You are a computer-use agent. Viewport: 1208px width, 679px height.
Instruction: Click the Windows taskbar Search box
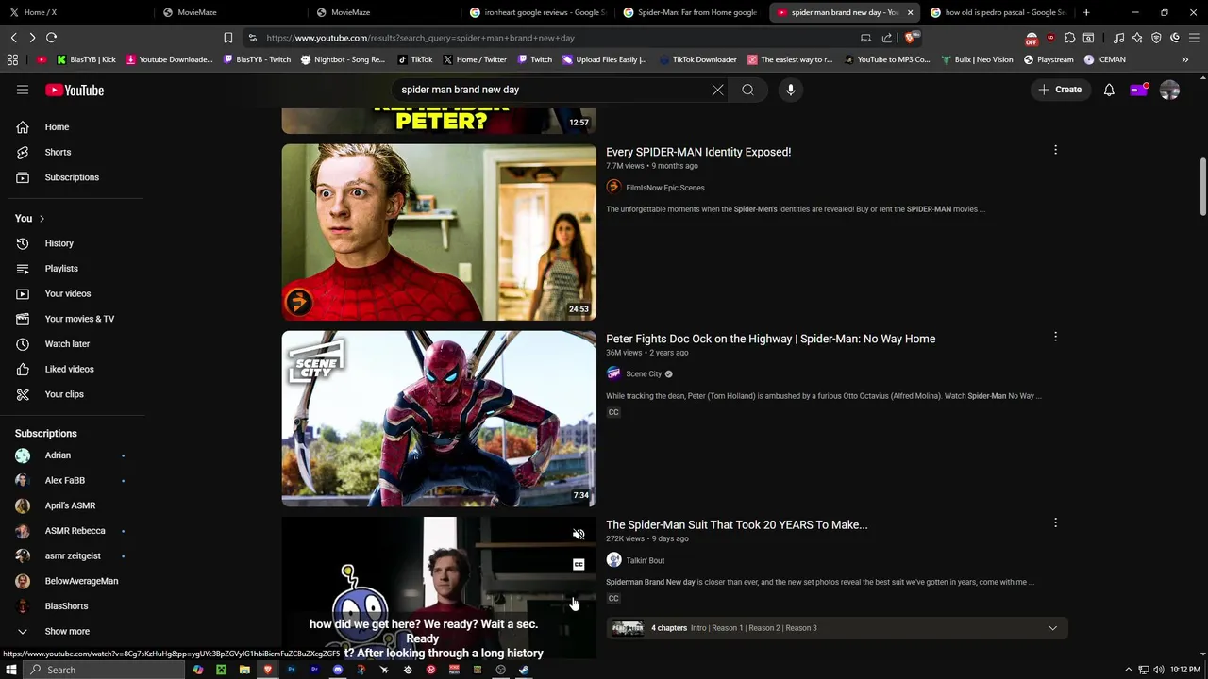[104, 670]
